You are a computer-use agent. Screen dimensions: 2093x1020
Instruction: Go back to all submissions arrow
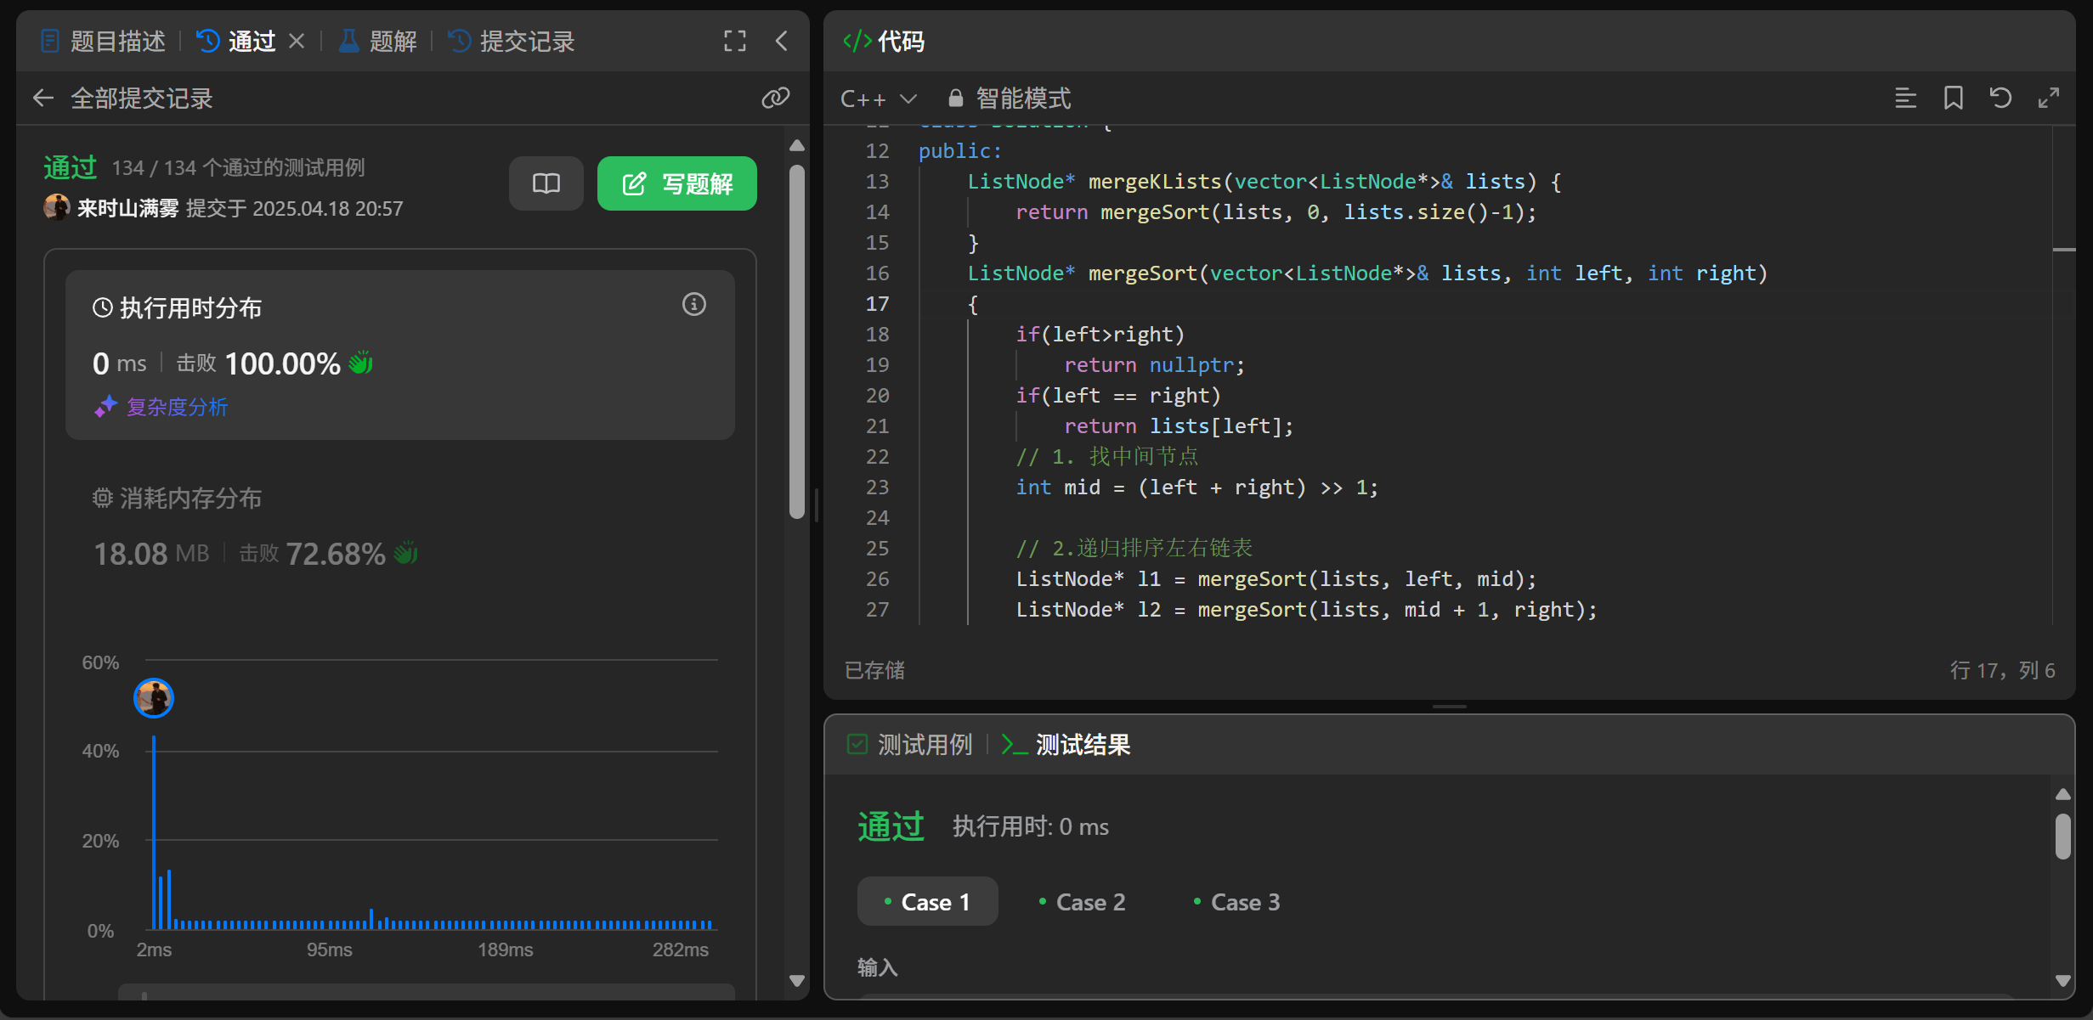[42, 99]
